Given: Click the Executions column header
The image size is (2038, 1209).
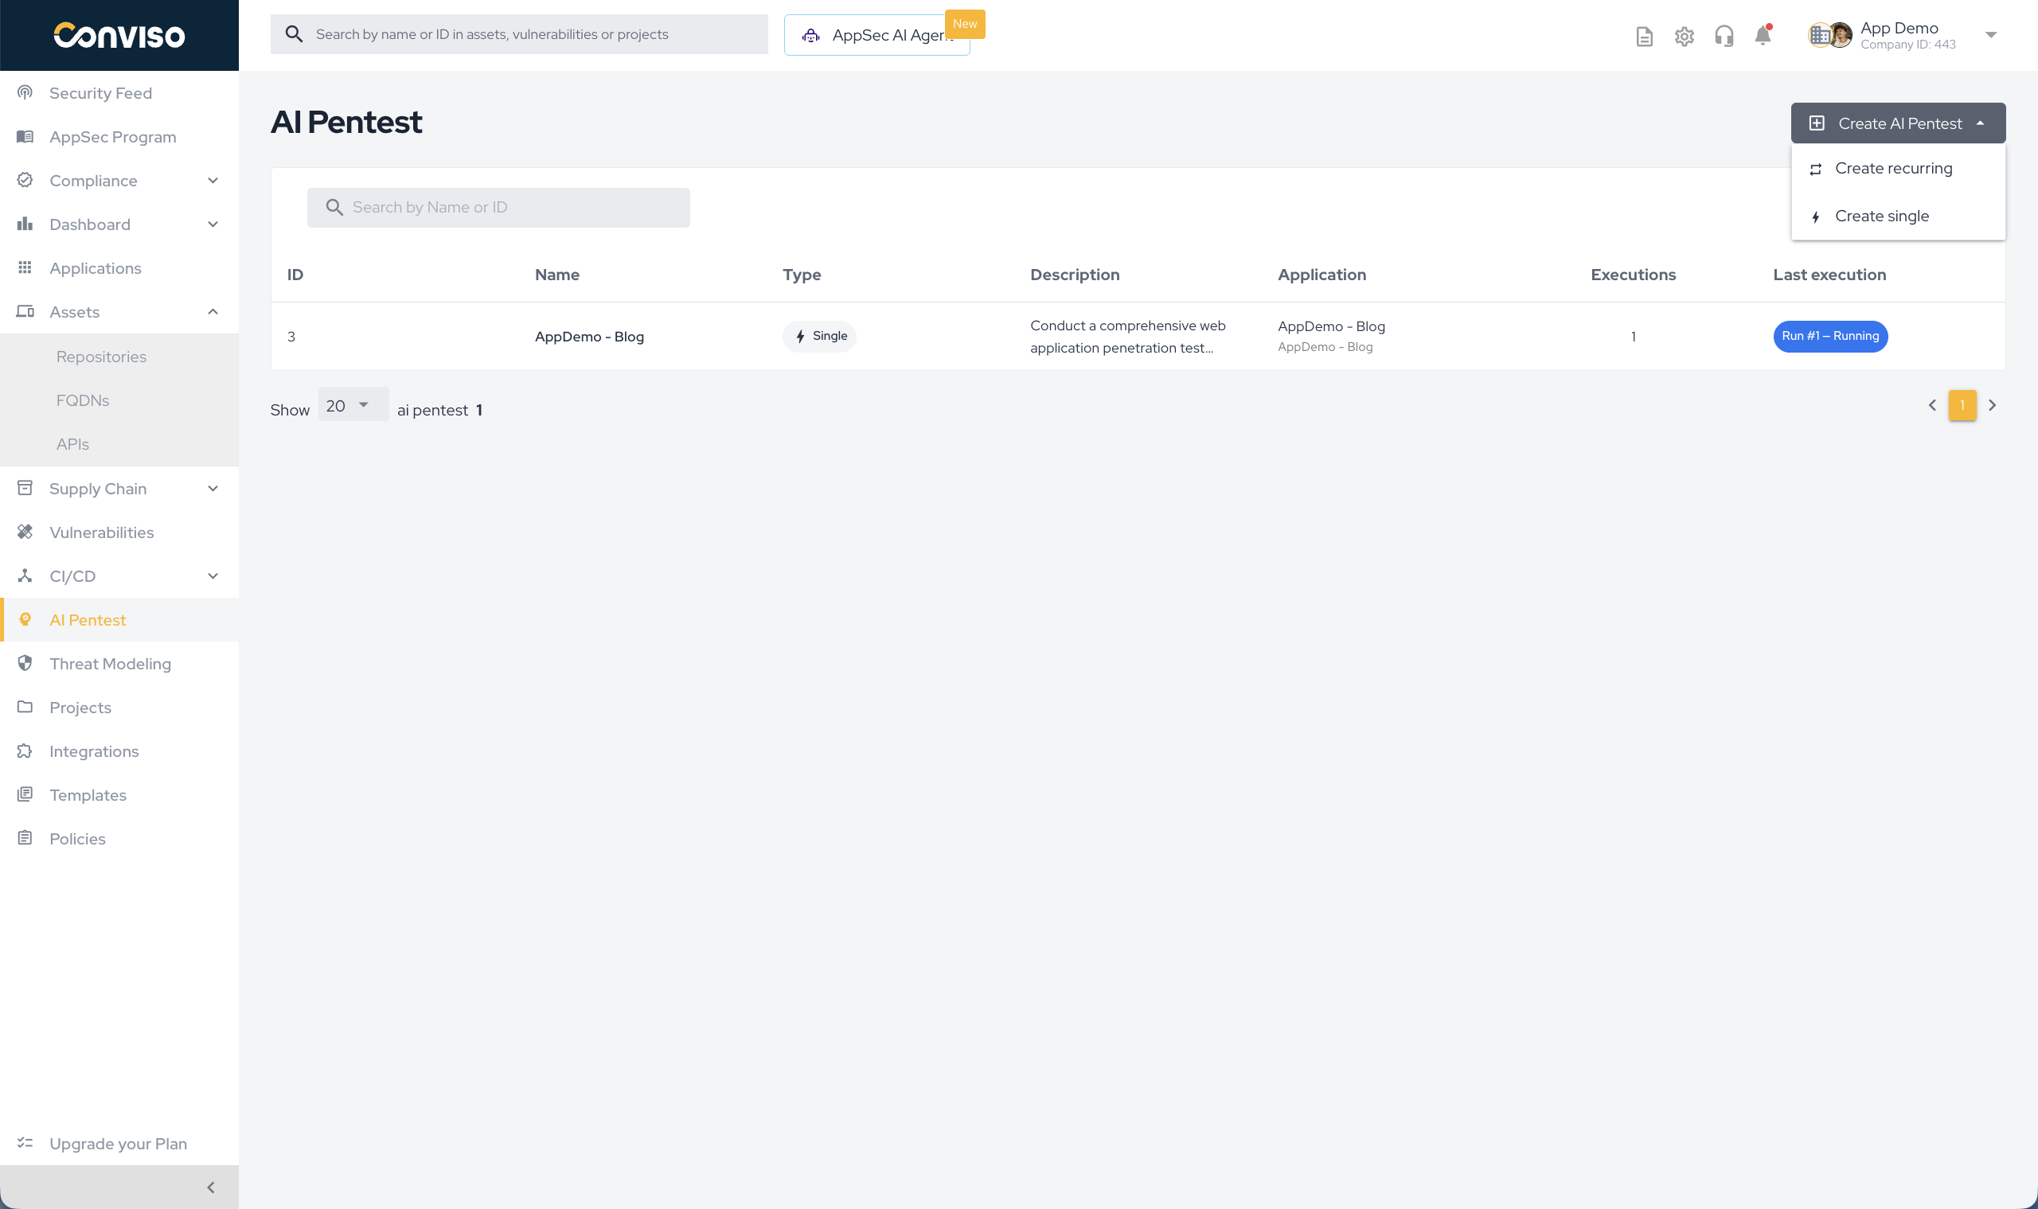Looking at the screenshot, I should click(1633, 275).
